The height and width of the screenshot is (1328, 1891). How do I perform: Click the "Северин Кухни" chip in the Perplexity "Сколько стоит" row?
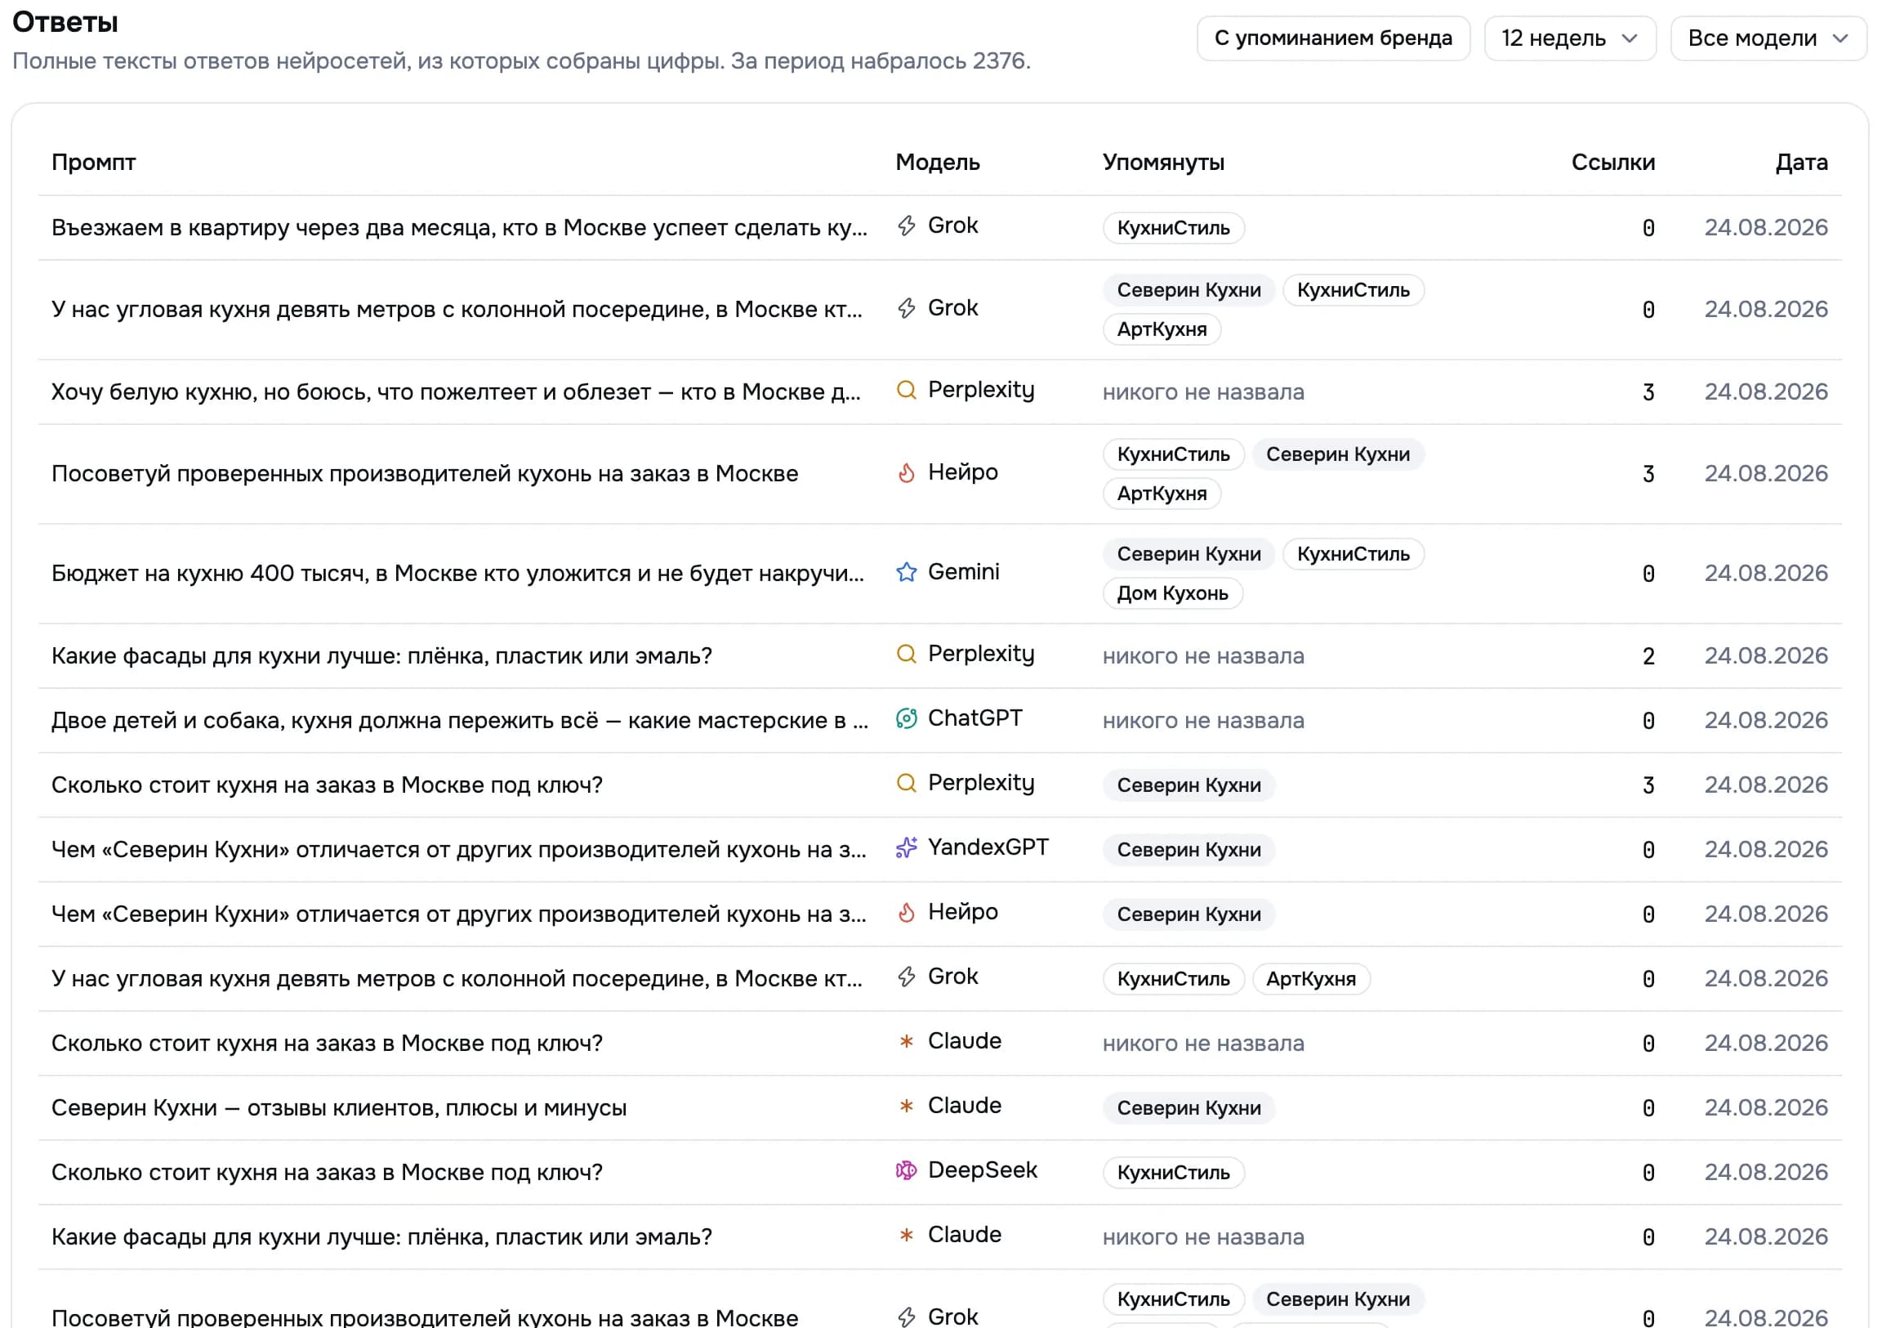click(1189, 785)
